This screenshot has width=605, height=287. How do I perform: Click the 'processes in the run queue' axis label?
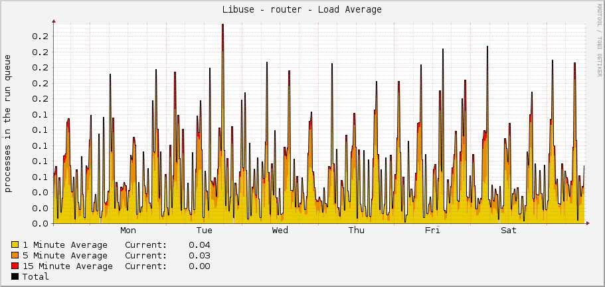click(8, 123)
